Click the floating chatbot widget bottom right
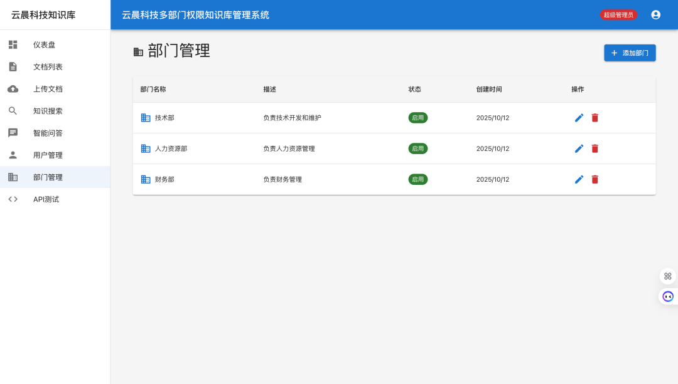The height and width of the screenshot is (384, 678). pos(667,296)
